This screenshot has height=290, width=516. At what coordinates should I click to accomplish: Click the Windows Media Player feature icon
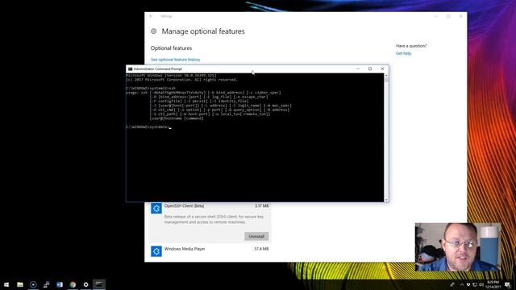tap(156, 251)
